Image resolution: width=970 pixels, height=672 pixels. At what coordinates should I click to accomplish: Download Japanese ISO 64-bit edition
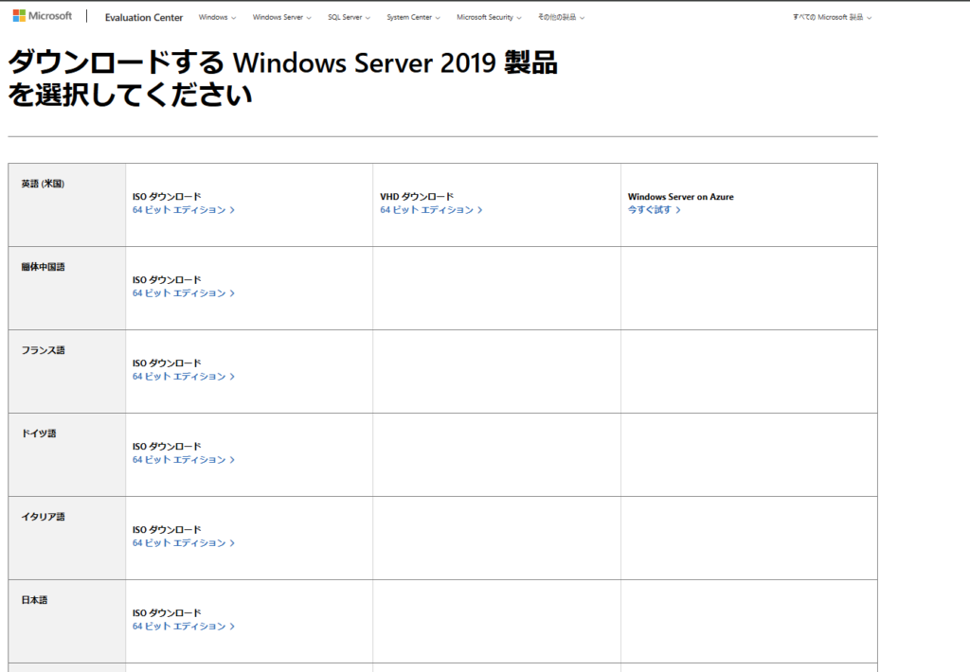coord(183,627)
